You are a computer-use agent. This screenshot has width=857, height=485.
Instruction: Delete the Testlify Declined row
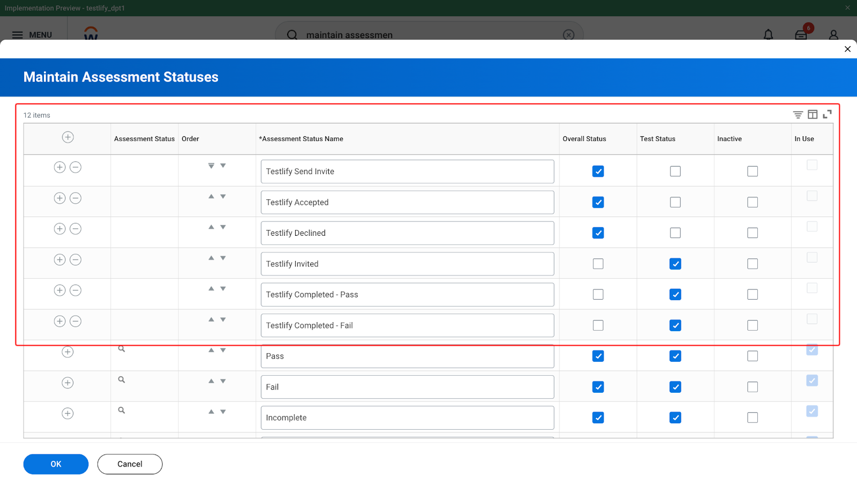(76, 229)
